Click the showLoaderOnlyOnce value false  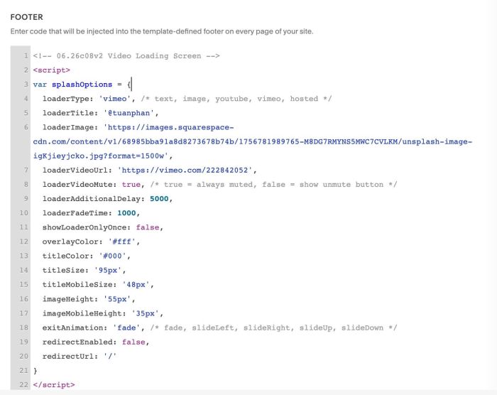pos(148,227)
